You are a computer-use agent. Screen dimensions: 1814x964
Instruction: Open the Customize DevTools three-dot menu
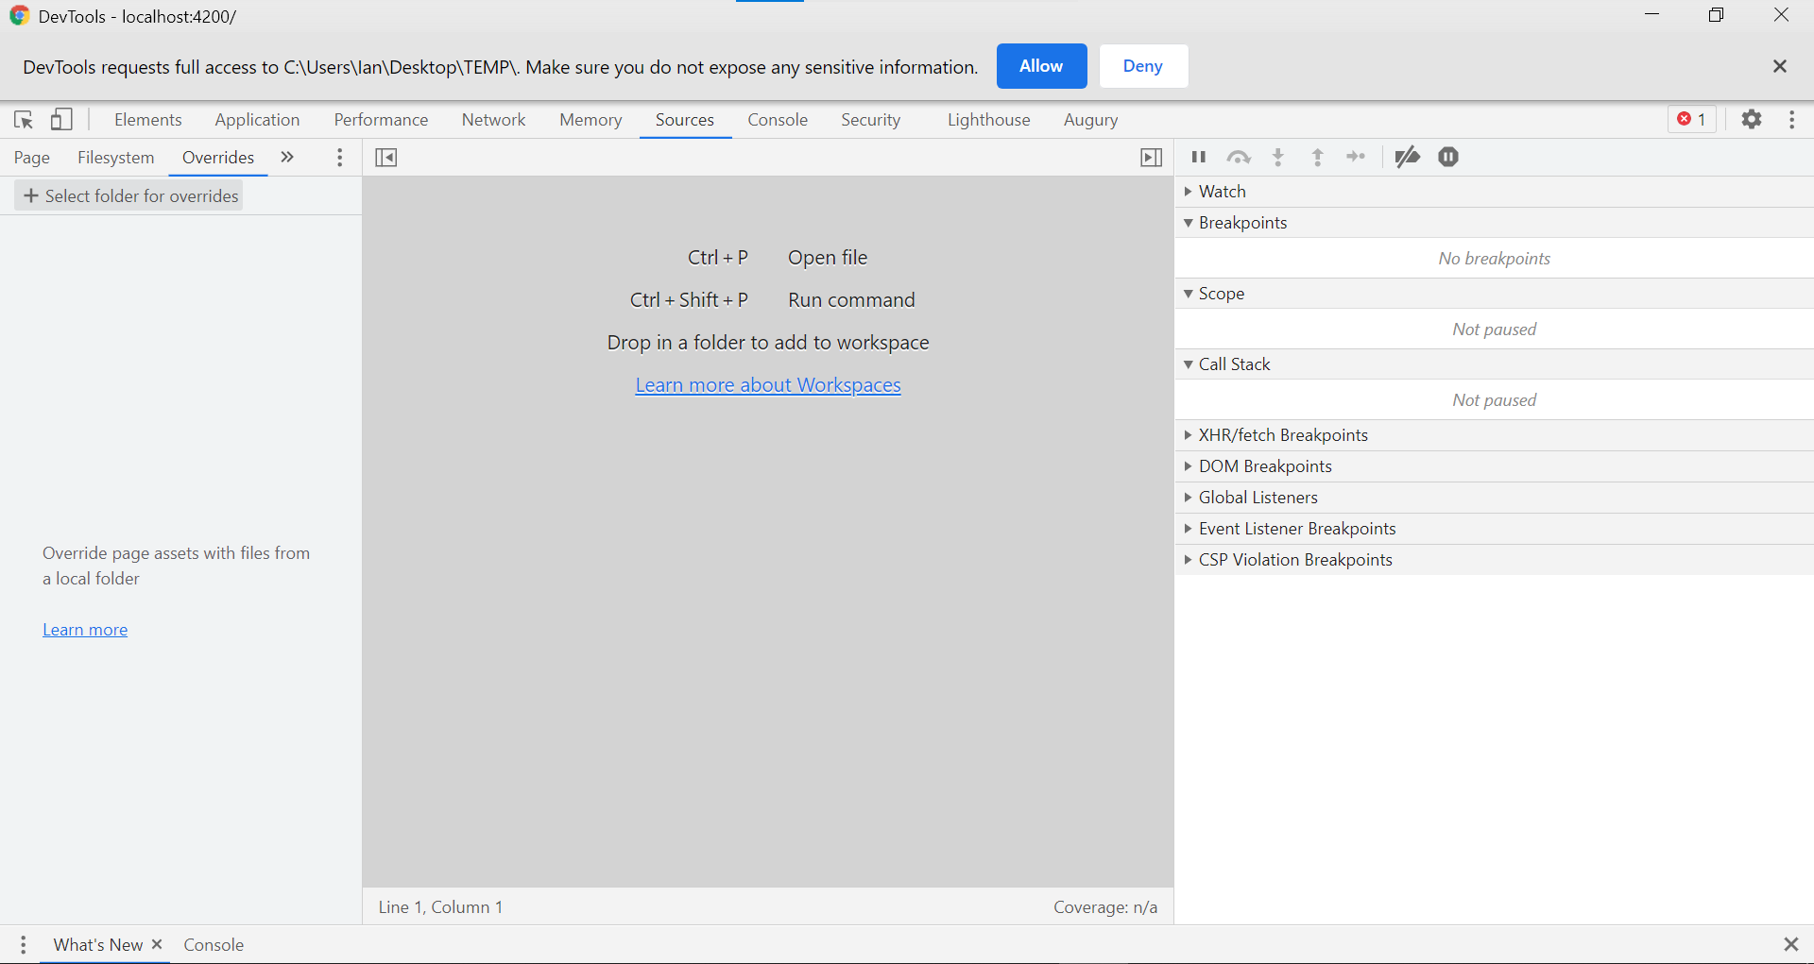[1792, 120]
